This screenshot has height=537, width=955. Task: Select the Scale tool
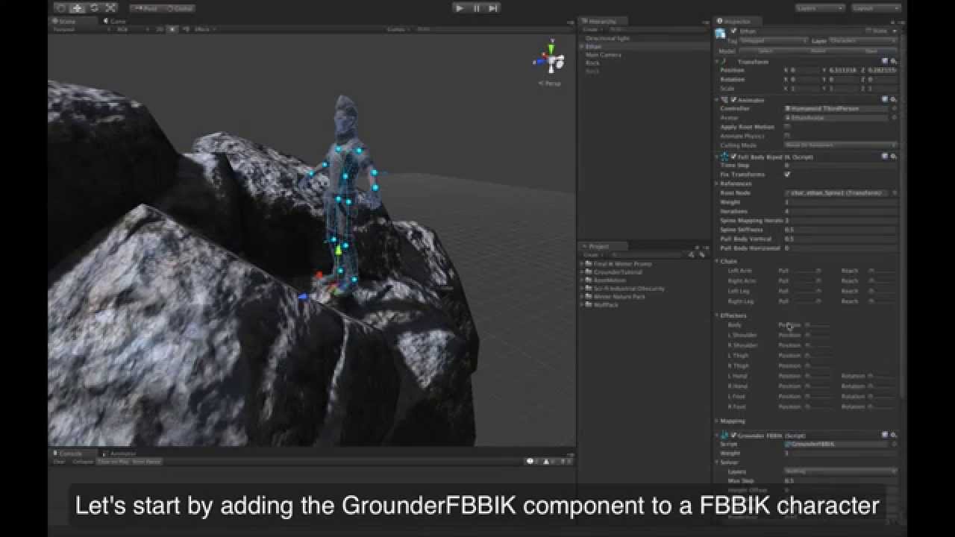109,7
